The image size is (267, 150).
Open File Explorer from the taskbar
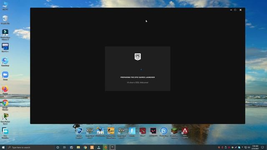pos(78,147)
